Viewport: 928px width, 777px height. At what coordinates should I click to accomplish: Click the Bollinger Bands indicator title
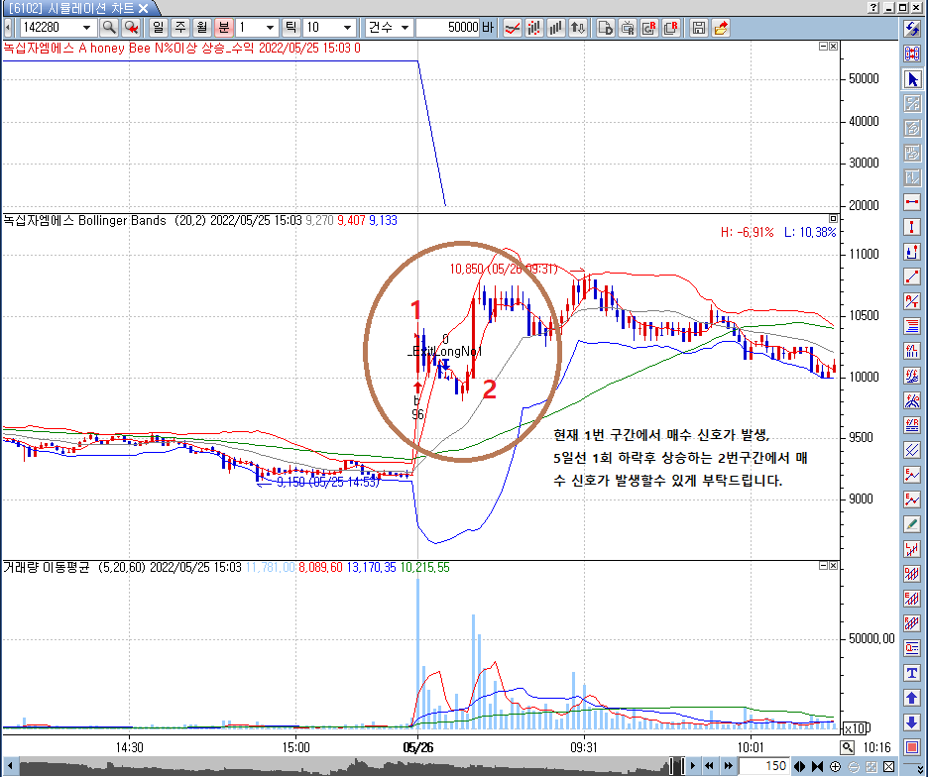(86, 220)
